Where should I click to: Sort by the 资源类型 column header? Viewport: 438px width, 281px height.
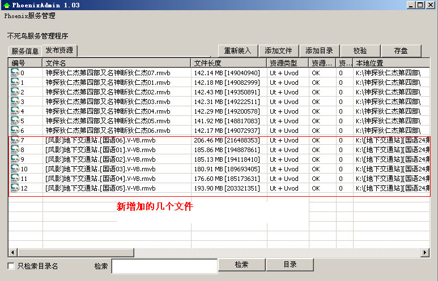288,63
